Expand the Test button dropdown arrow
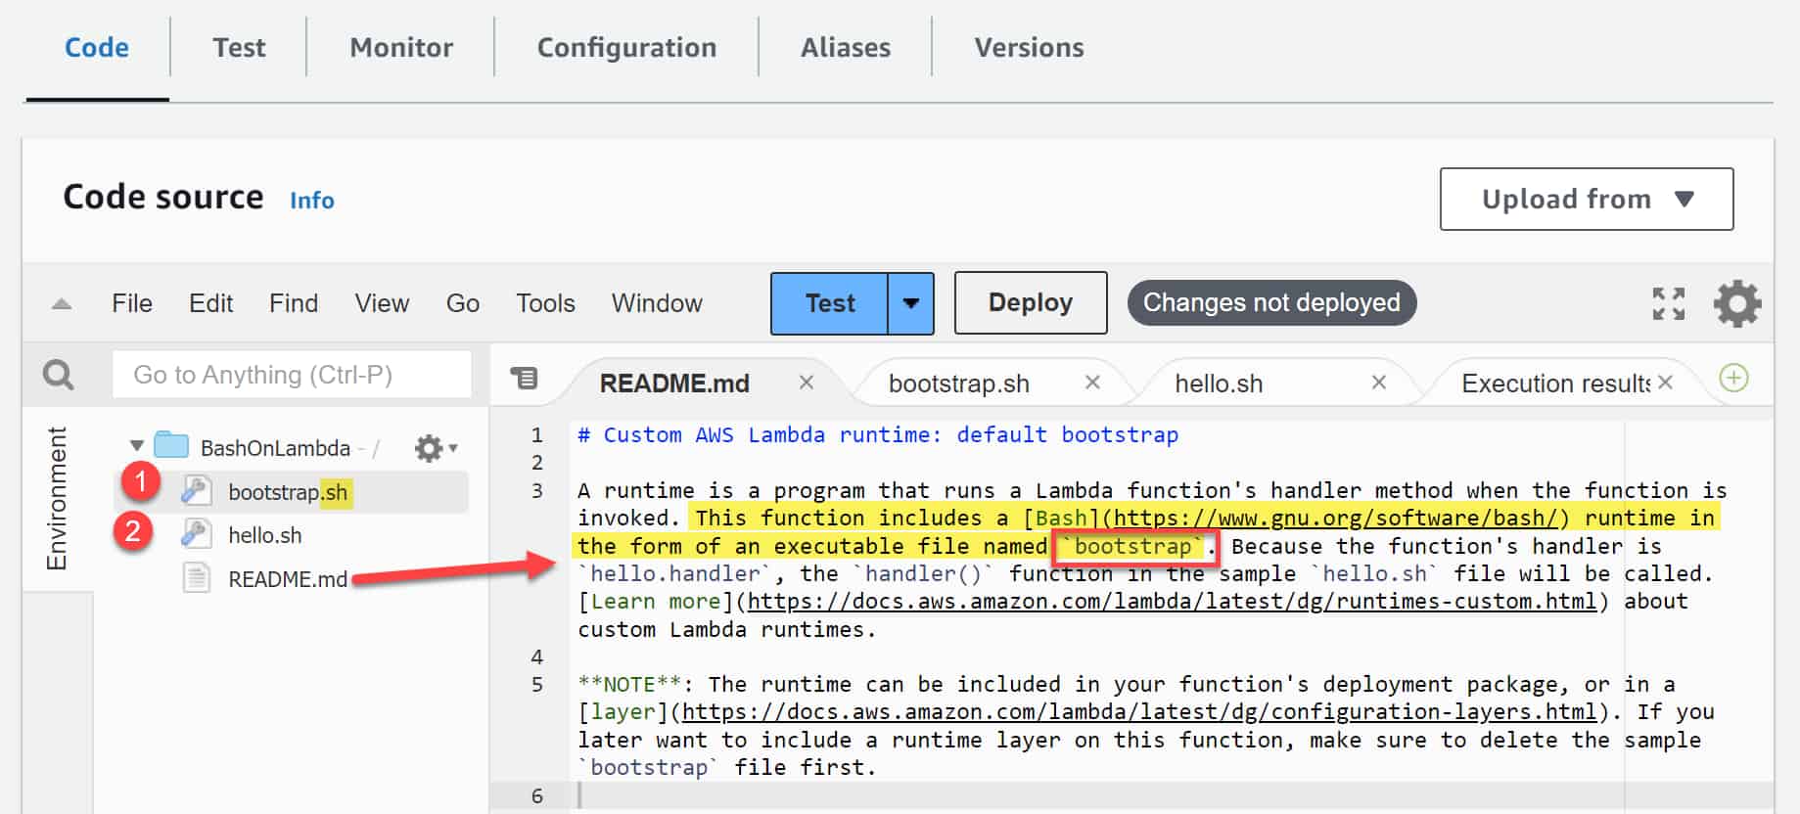The width and height of the screenshot is (1800, 814). tap(911, 303)
